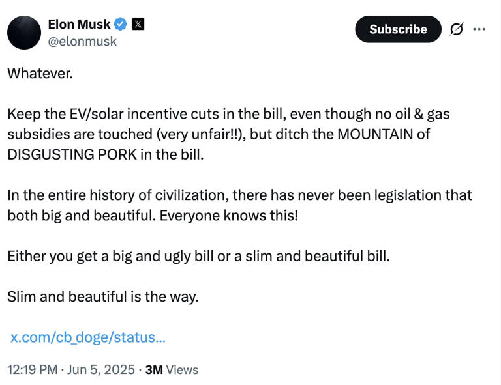Open the Elon Musk display name link
Screen dimensions: 501x385
coord(79,25)
